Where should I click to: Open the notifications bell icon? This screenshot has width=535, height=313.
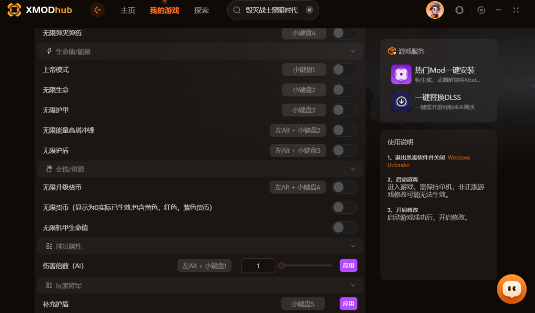[459, 10]
